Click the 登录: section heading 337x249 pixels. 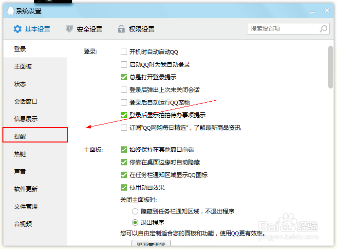coord(90,52)
